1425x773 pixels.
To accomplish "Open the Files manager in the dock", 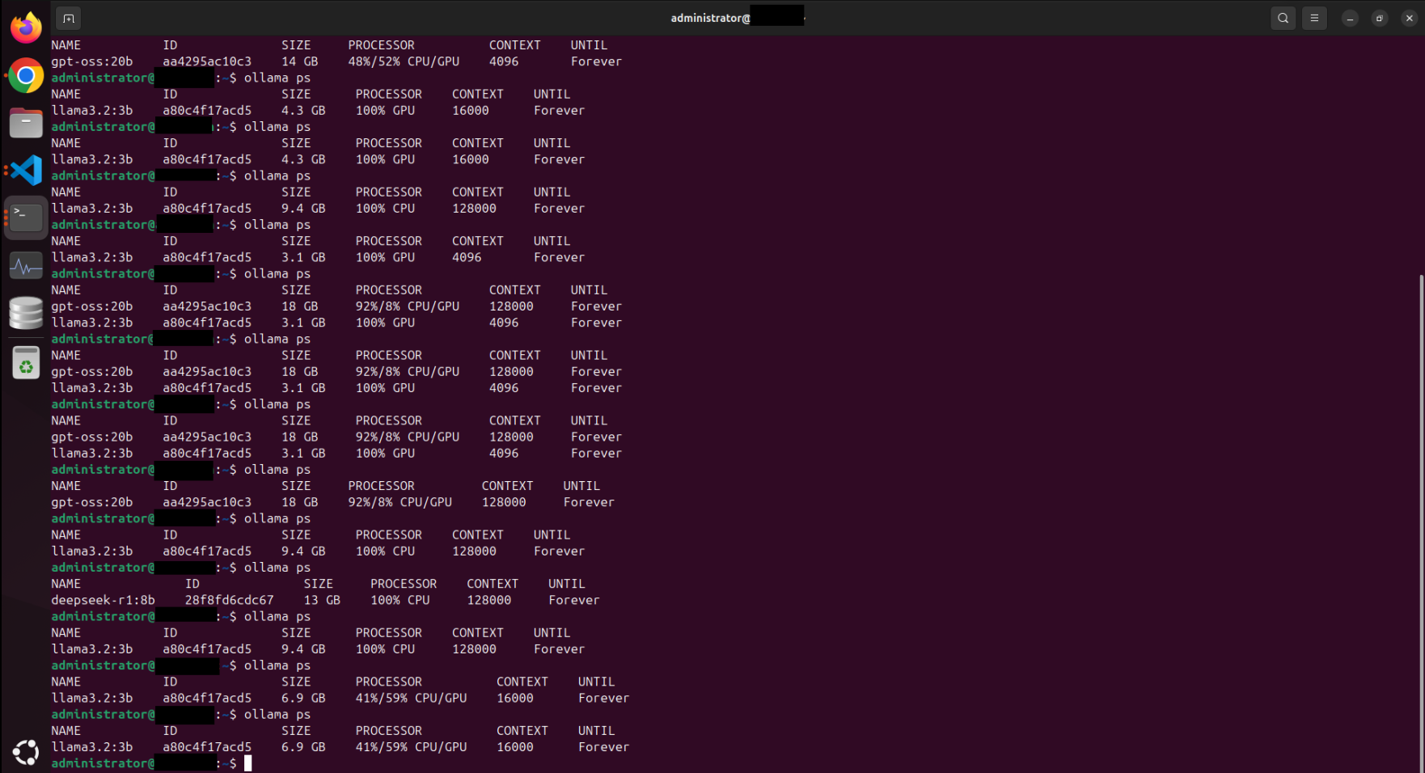I will pos(26,124).
